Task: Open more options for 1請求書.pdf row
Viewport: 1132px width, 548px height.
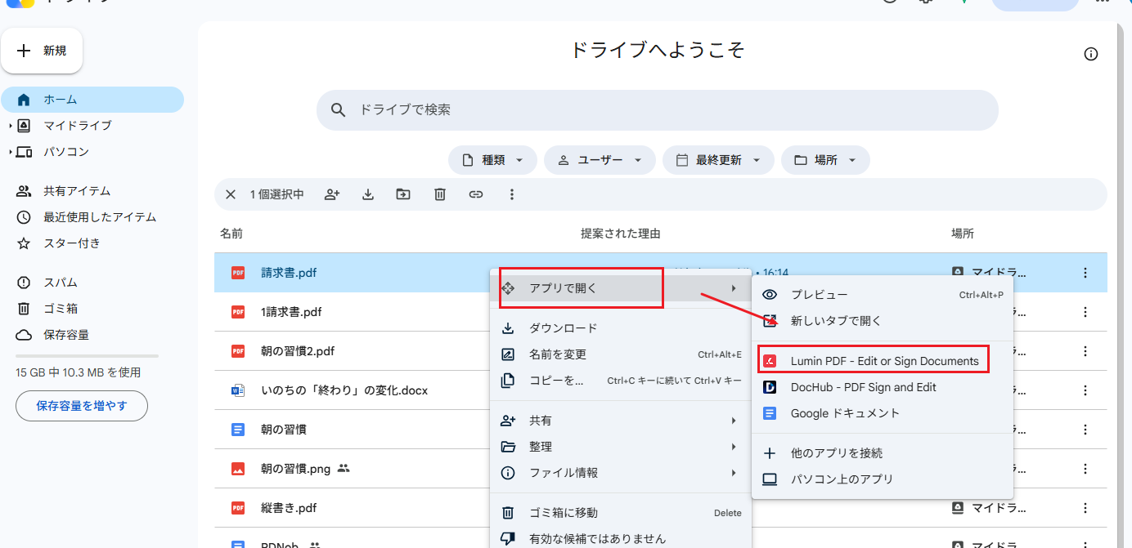Action: [x=1085, y=312]
